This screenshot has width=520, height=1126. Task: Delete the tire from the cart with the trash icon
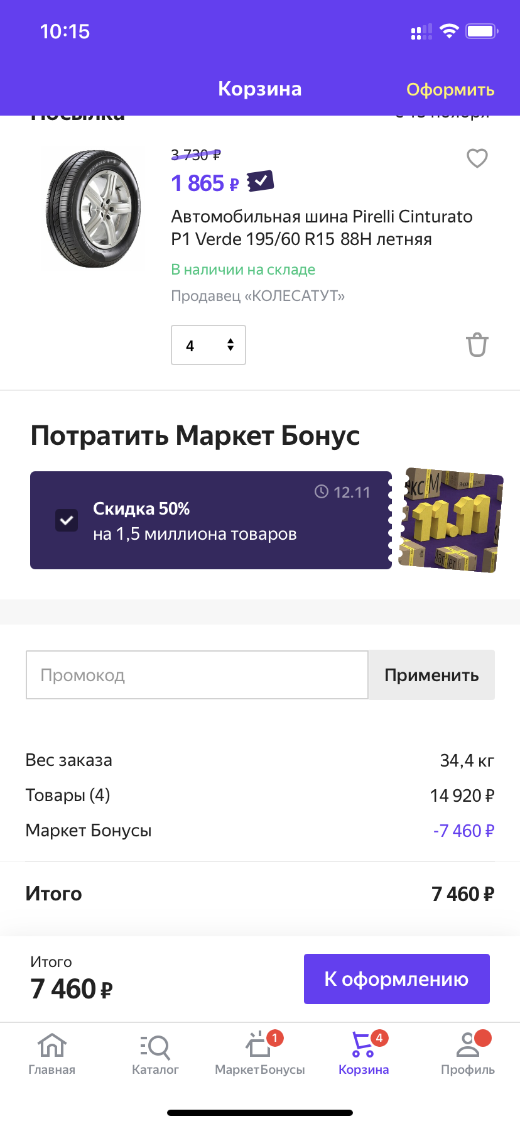pyautogui.click(x=477, y=344)
